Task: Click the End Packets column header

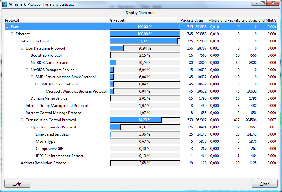Action: (230, 20)
